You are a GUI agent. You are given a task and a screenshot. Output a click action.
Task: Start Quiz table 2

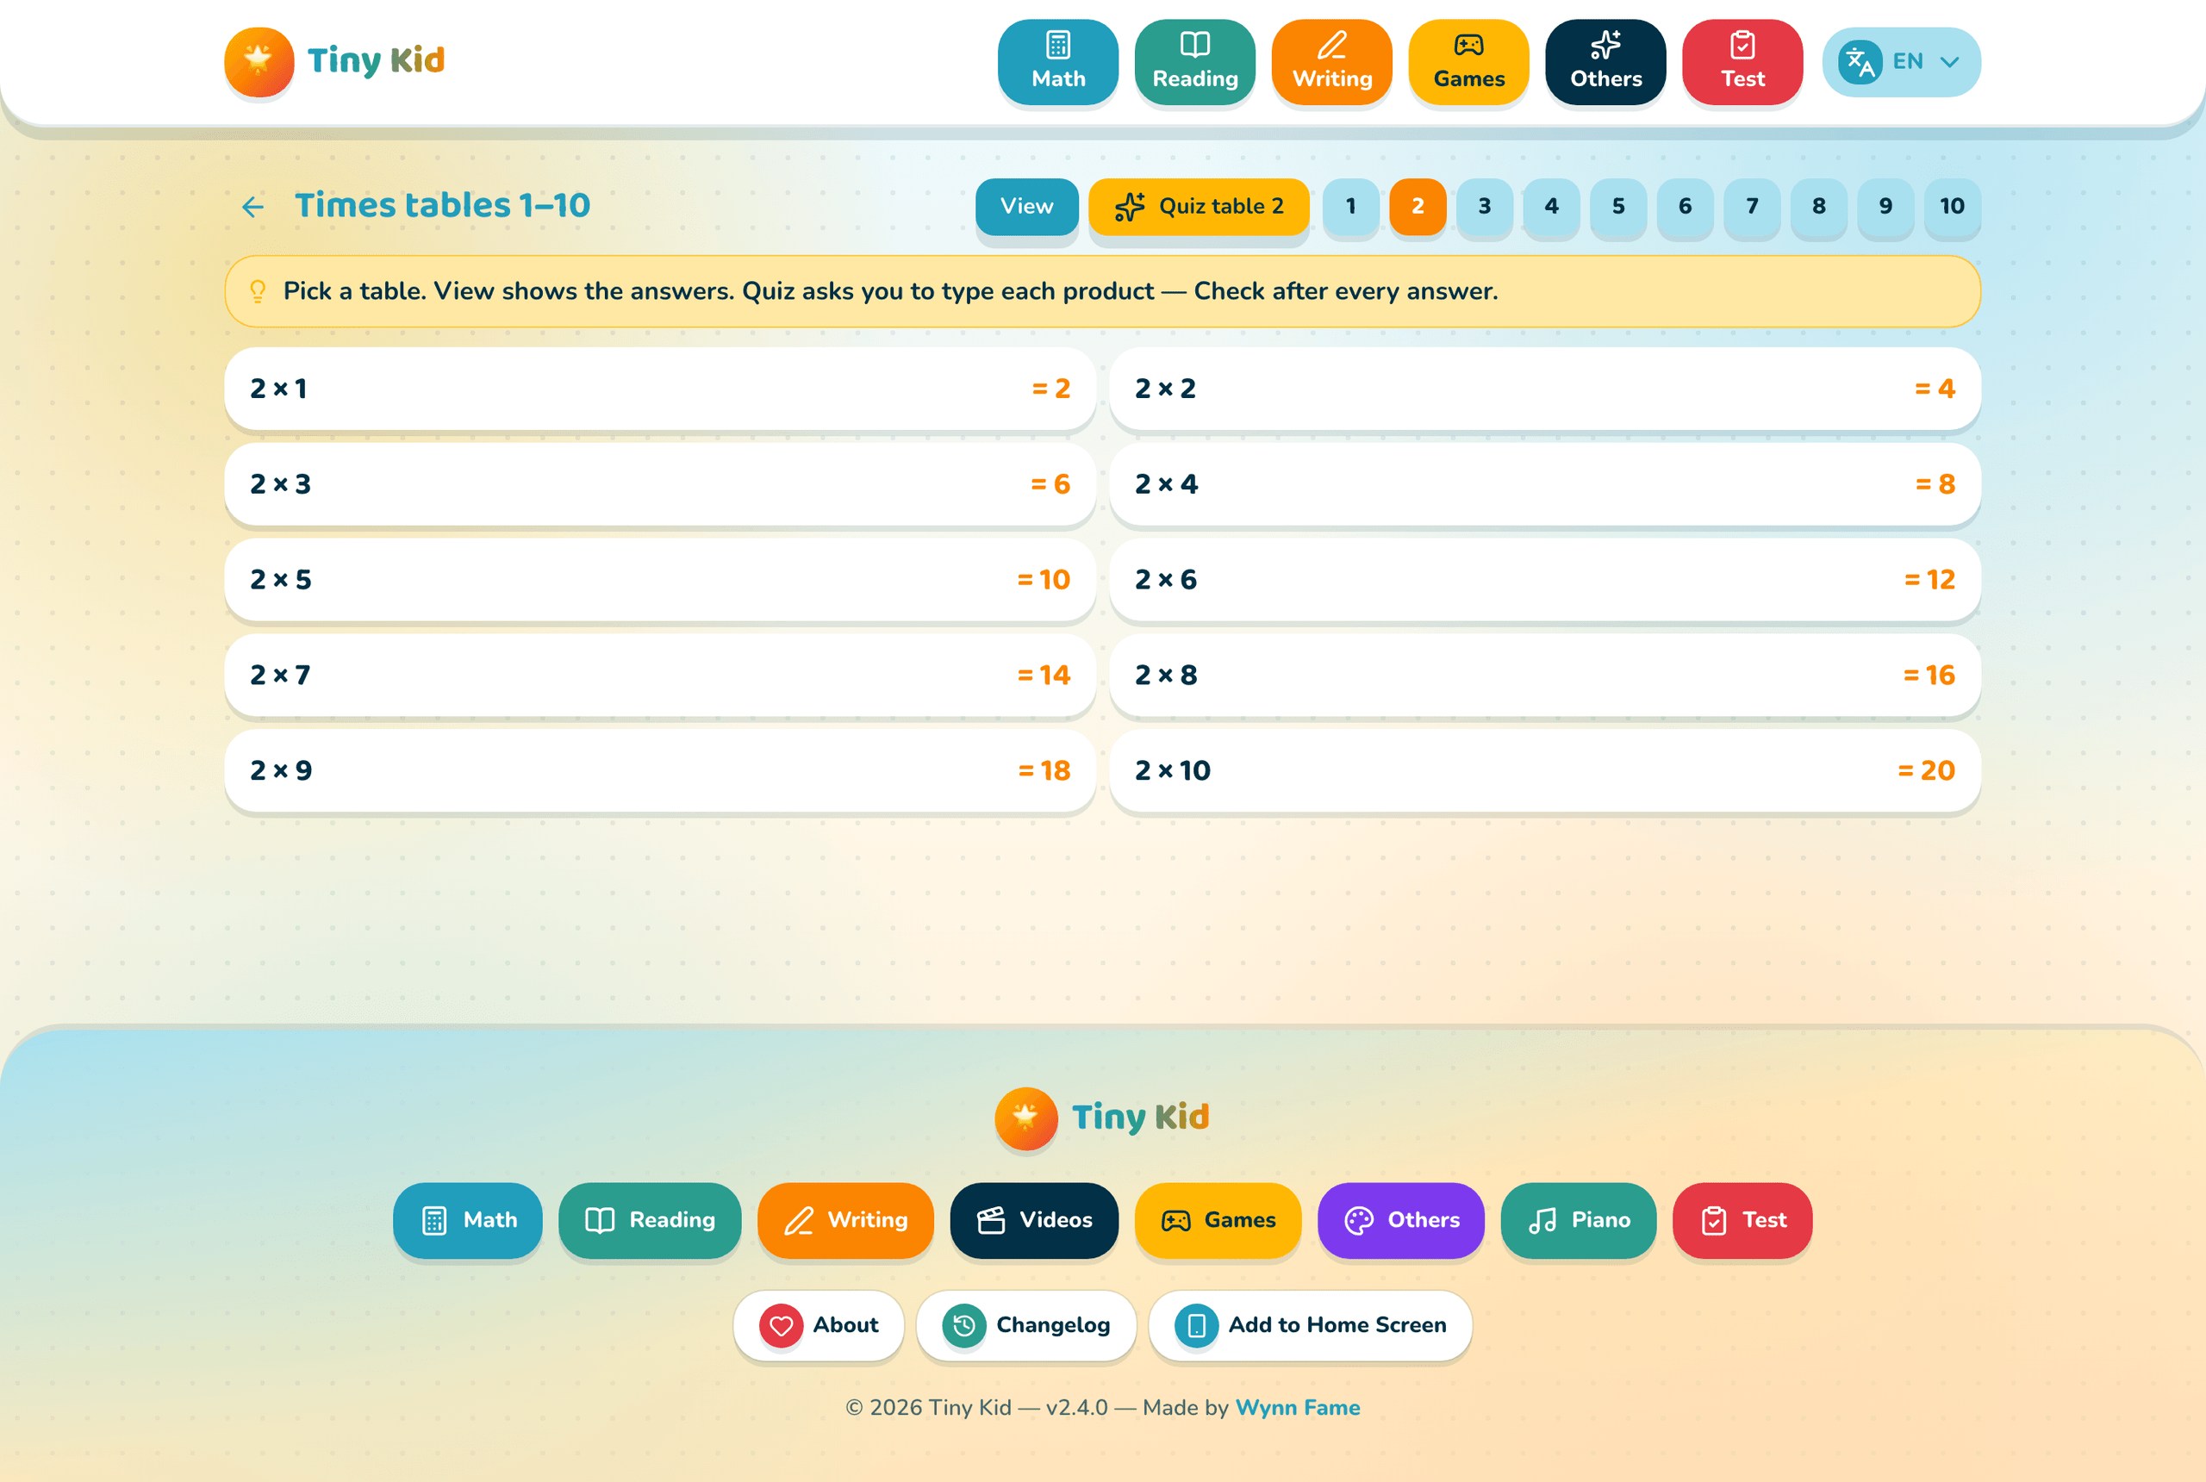(x=1199, y=206)
